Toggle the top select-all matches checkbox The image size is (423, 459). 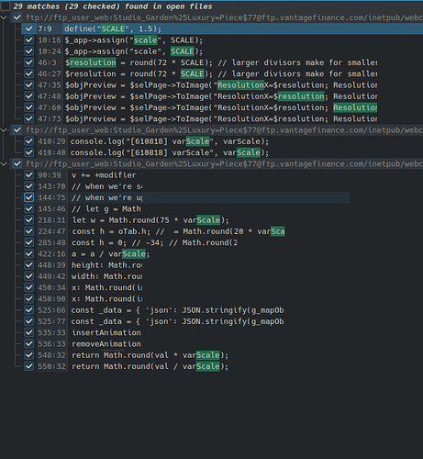coord(6,6)
